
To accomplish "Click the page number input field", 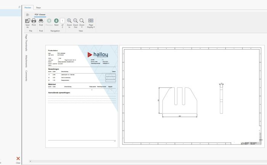I will point(62,21).
